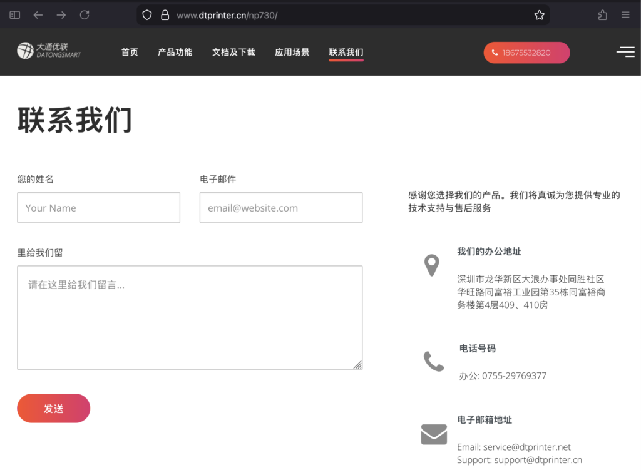Screen dimensions: 641x475
Task: Click the 发送 submit button
Action: pyautogui.click(x=53, y=408)
